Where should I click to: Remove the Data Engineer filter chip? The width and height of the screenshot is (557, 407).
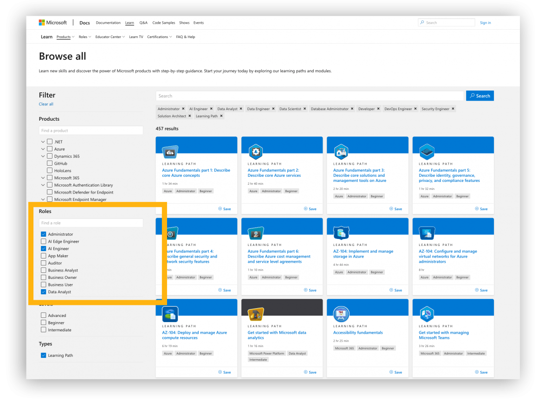(x=273, y=109)
